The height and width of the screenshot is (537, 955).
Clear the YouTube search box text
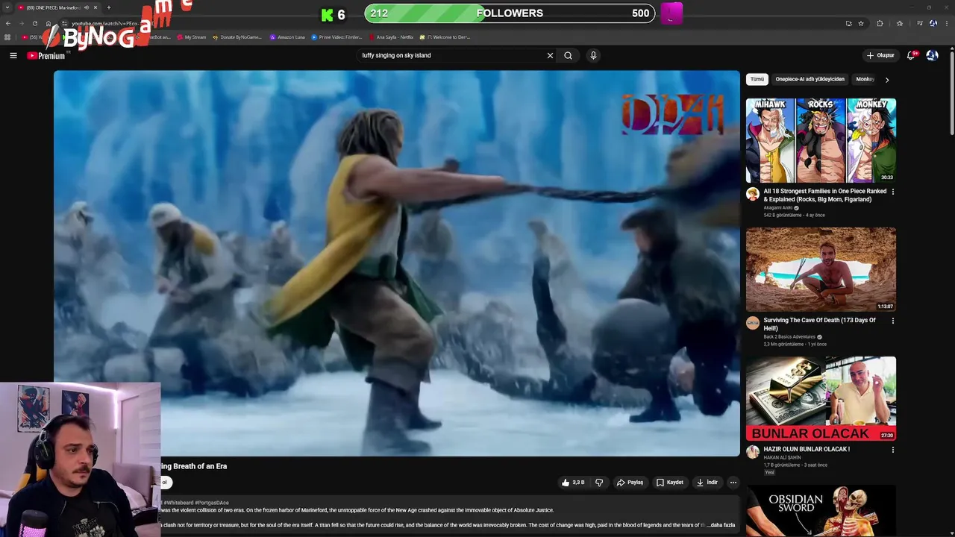point(550,55)
